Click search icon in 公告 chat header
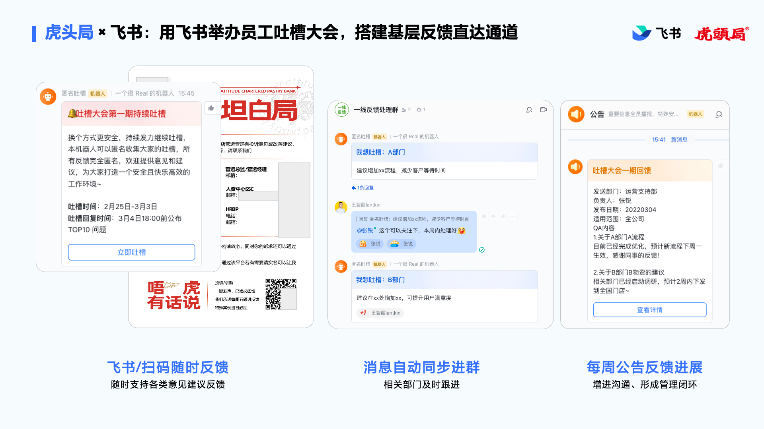The width and height of the screenshot is (764, 429). [719, 114]
